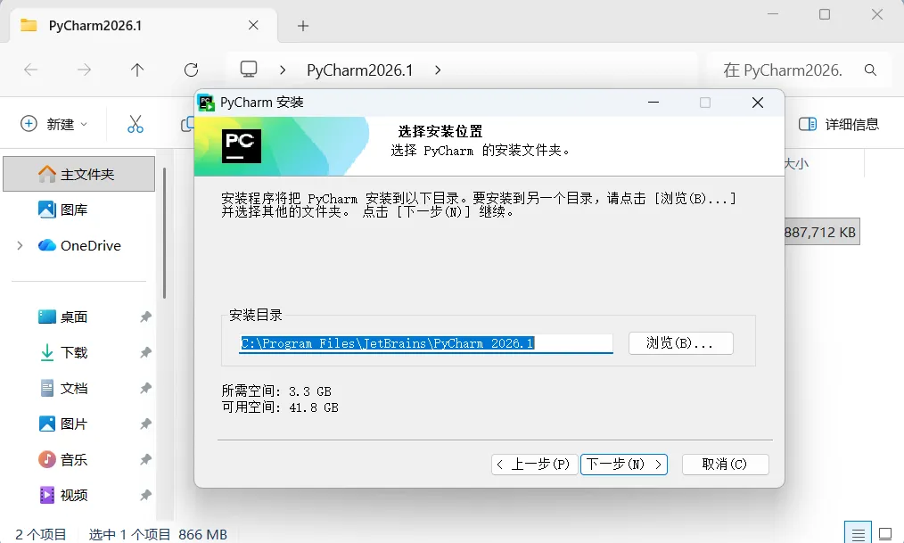
Task: Click the pin icon beside 图片
Action: [x=145, y=424]
